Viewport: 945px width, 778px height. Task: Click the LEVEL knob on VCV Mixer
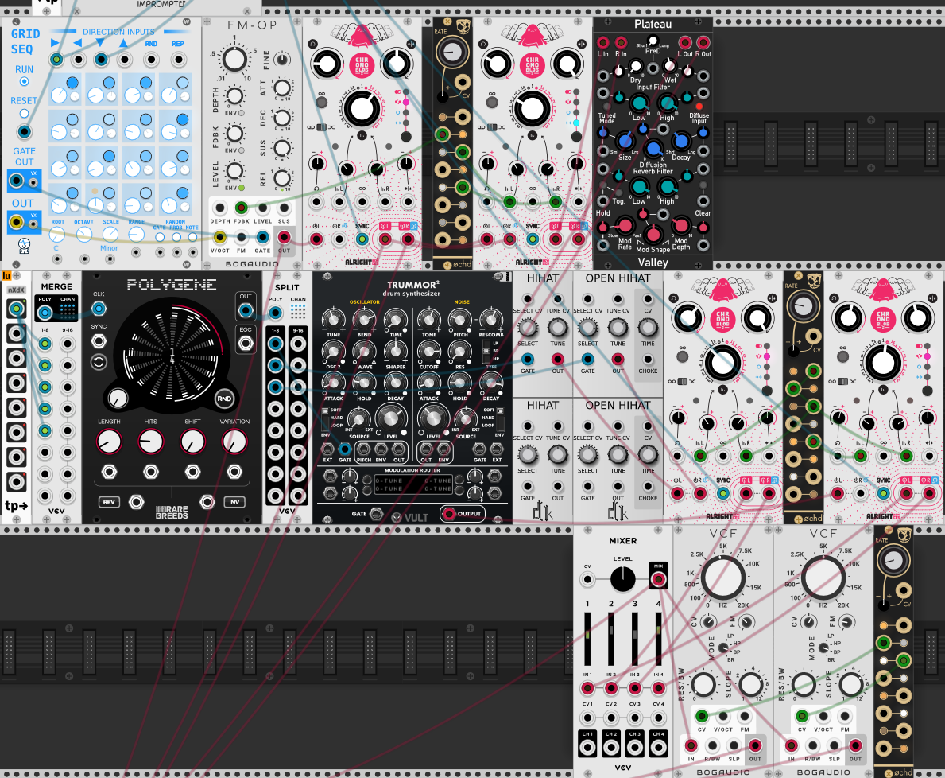point(622,580)
